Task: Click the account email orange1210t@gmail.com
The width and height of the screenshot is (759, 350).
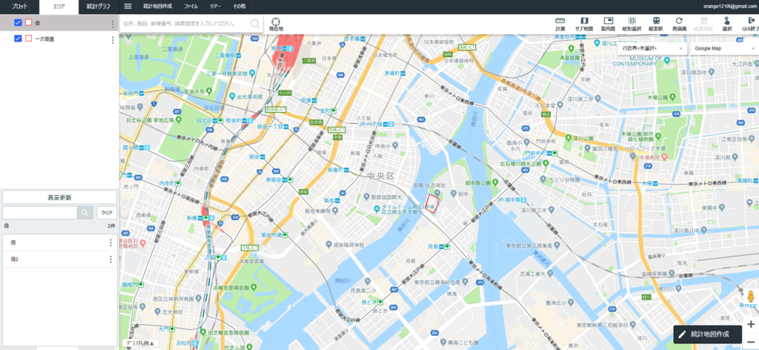Action: point(730,6)
